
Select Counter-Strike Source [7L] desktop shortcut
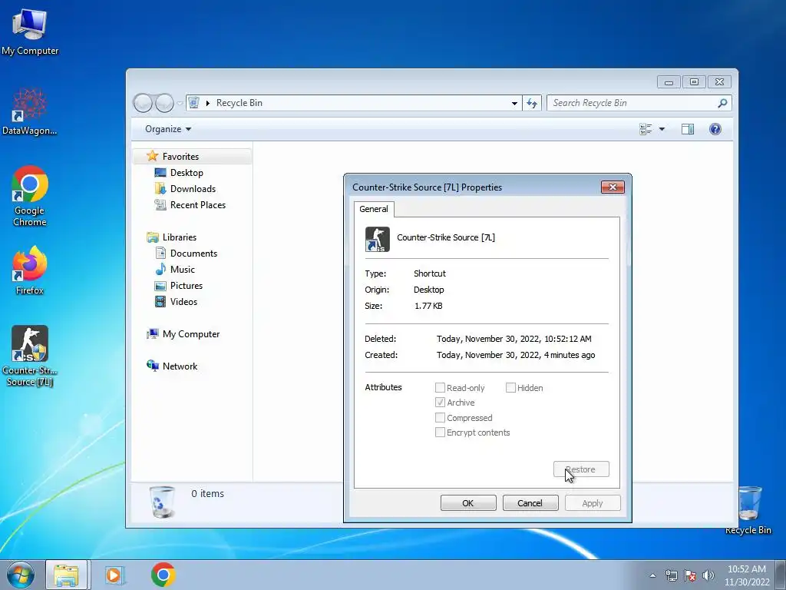click(x=30, y=356)
